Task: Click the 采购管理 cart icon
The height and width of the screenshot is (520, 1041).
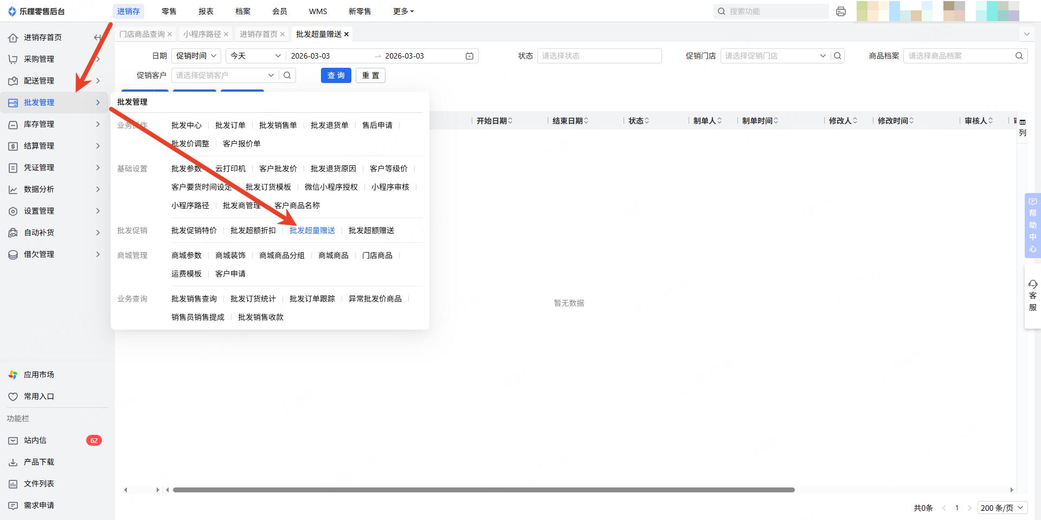Action: point(13,59)
